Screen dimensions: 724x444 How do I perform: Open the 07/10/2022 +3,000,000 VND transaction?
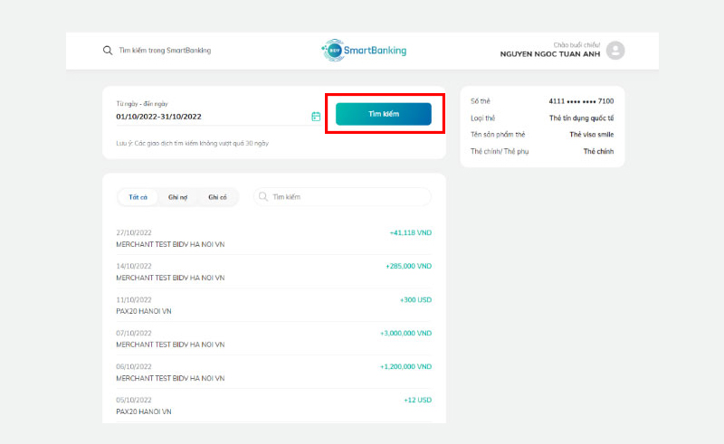274,339
